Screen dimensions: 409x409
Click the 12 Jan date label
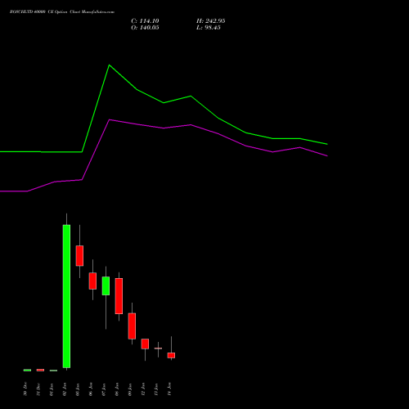[143, 389]
